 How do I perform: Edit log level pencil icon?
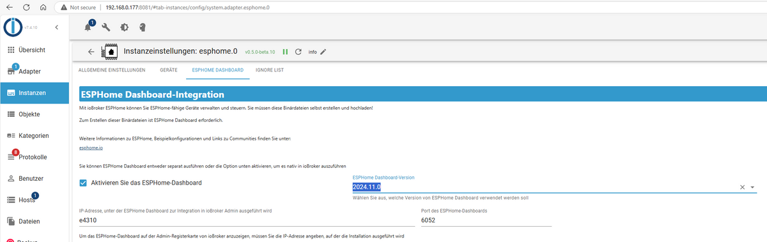(x=323, y=52)
